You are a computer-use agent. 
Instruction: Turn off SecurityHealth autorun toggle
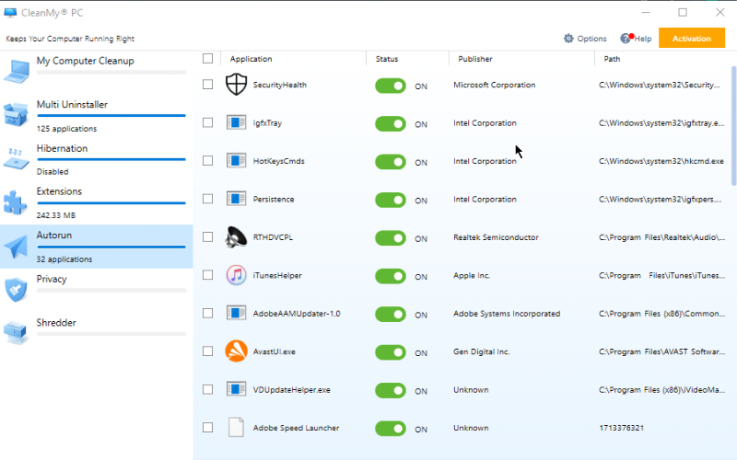click(x=391, y=86)
